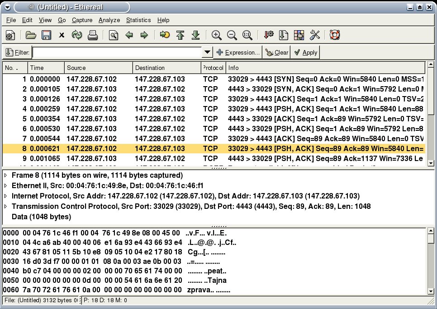Sort by the Source column header

99,68
